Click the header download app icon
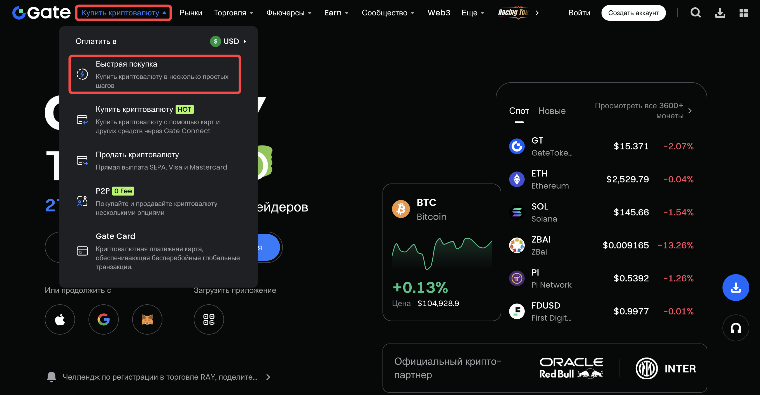Screen dimensions: 760x395 tap(720, 13)
